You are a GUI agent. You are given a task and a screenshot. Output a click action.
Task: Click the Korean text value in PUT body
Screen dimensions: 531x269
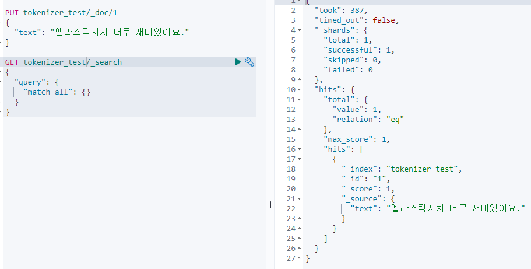(x=119, y=32)
